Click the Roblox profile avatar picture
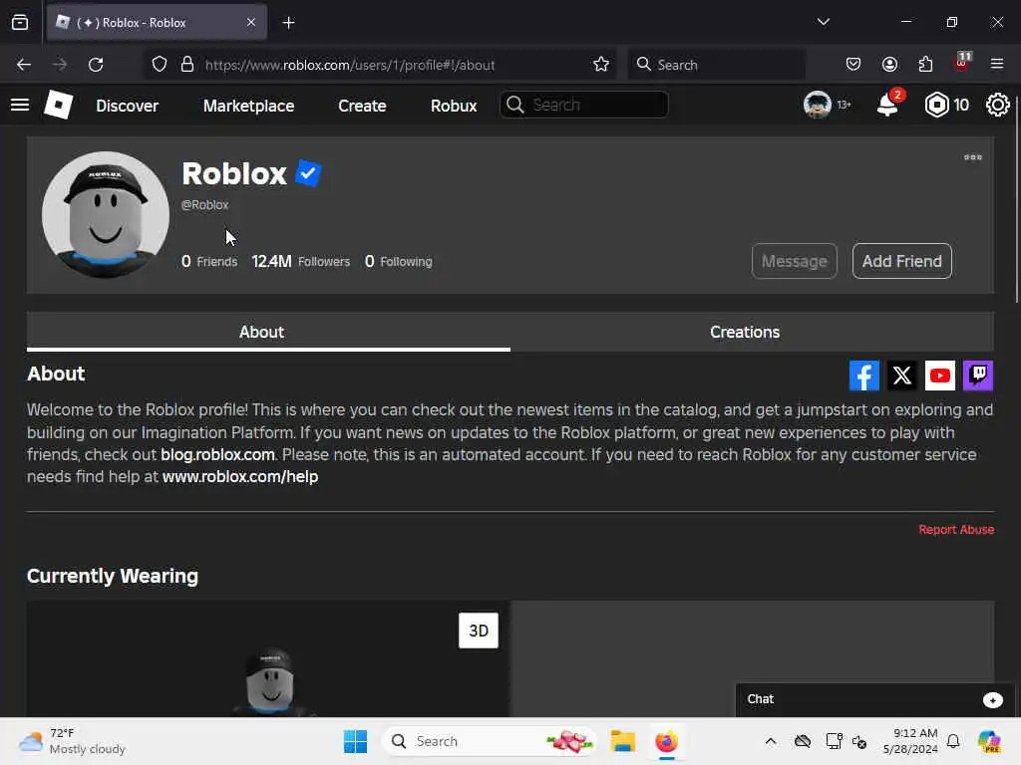Viewport: 1021px width, 765px height. click(x=106, y=215)
